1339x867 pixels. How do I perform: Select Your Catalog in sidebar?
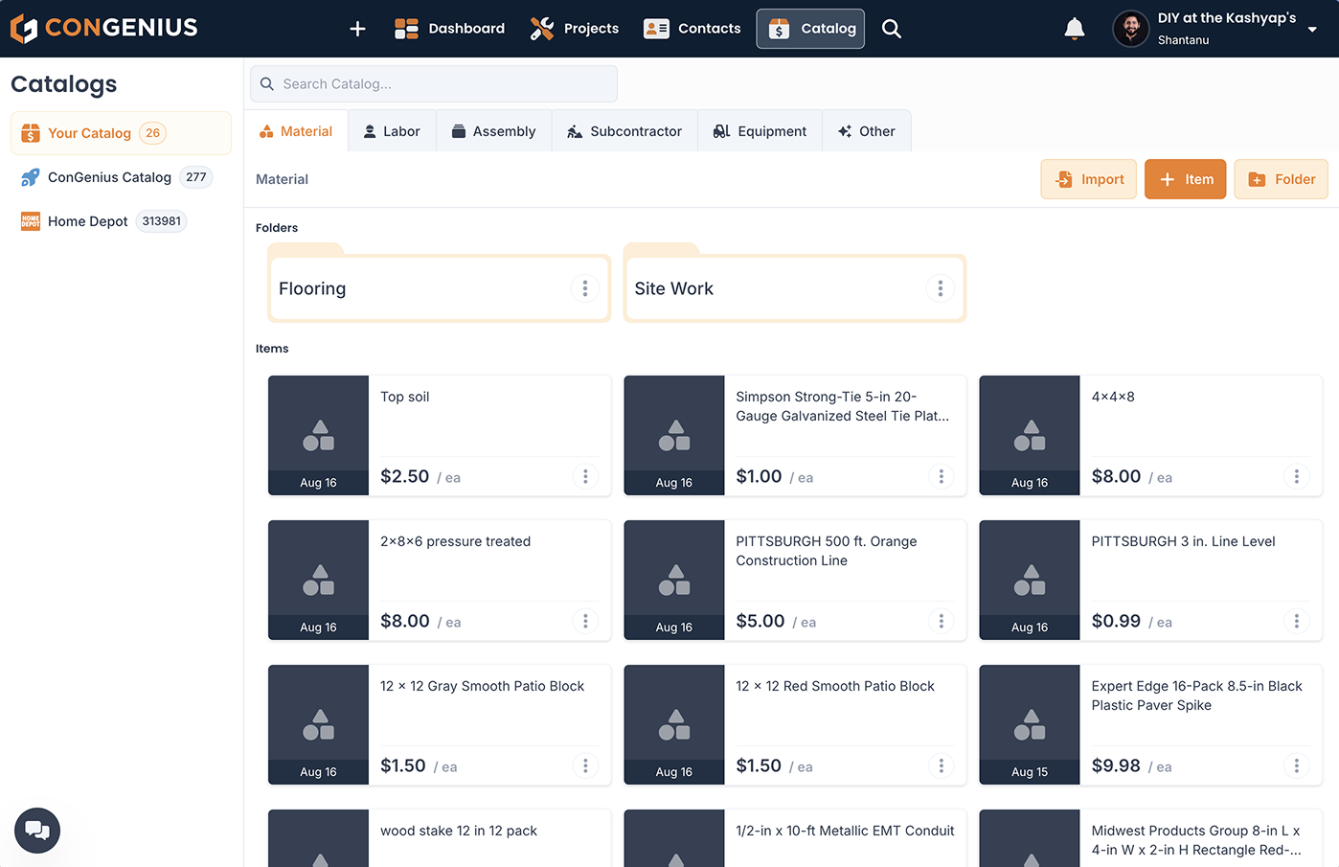(121, 133)
